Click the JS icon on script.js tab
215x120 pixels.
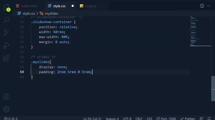point(81,6)
